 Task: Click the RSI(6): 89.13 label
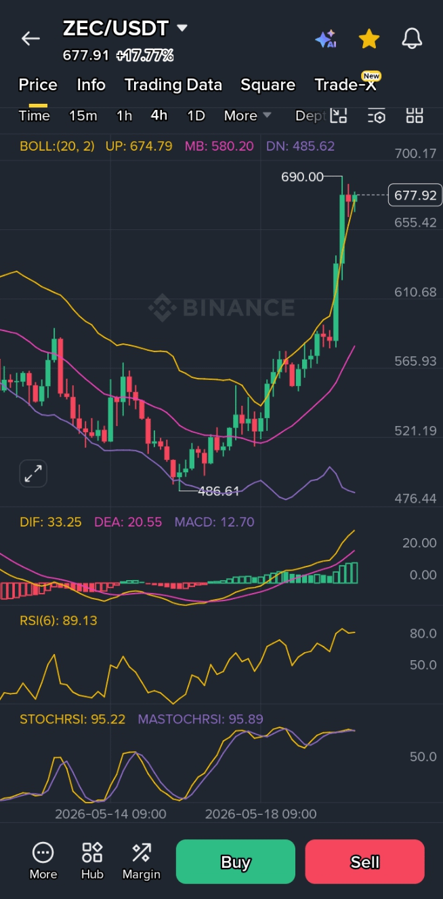coord(58,620)
